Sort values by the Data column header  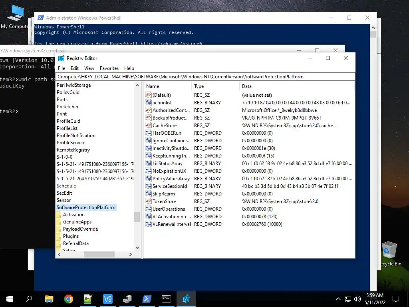click(297, 86)
